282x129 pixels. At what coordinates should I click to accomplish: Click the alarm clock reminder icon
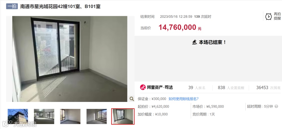[268, 16]
